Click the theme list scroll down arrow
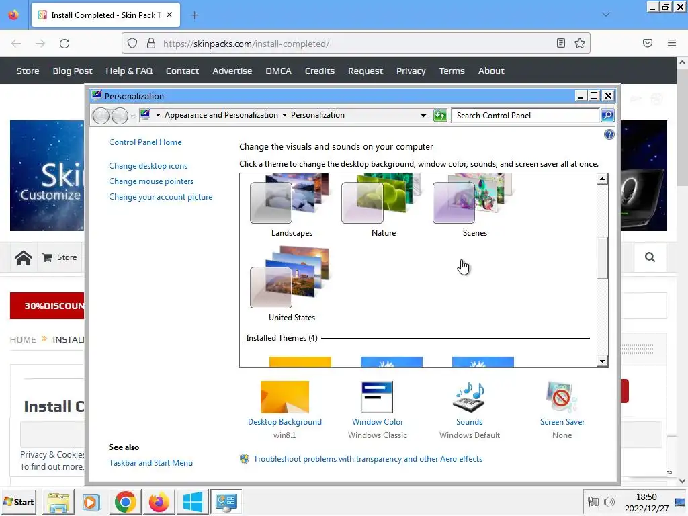 603,361
